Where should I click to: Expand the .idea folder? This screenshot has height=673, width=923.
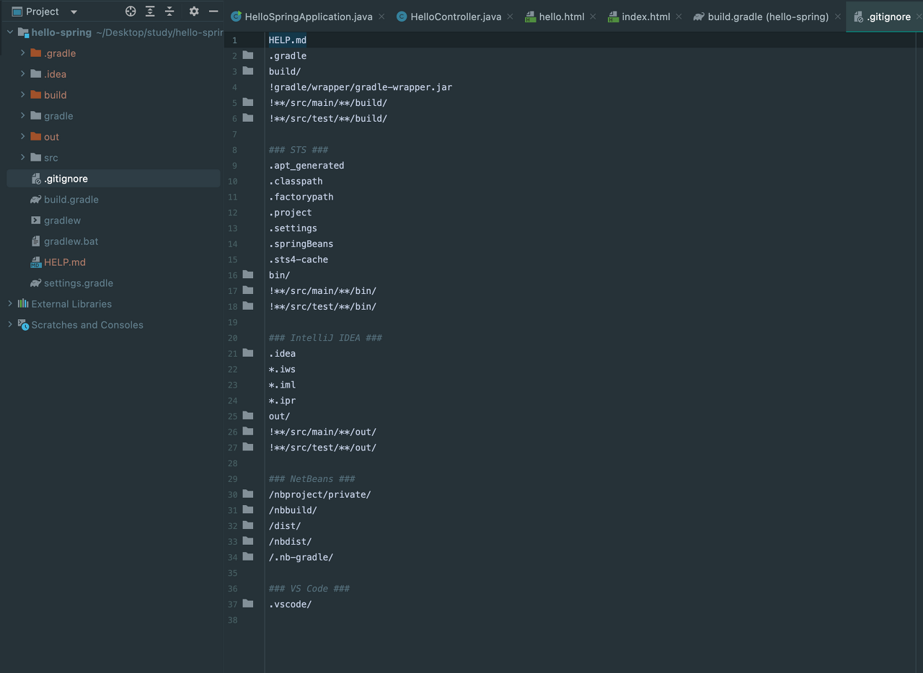click(x=23, y=74)
